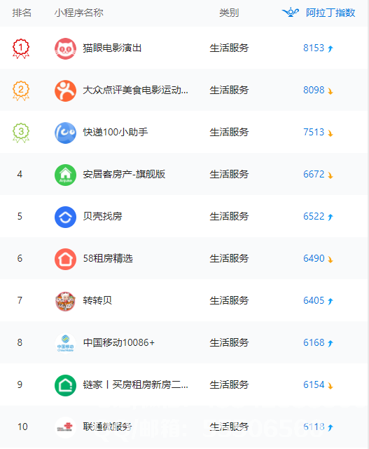Viewport: 369px width, 449px height.
Task: Click the Aladdin lamp icon in header
Action: click(291, 13)
